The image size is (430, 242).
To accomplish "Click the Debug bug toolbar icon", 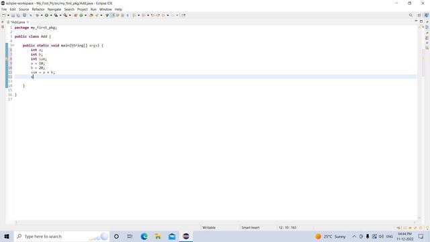I will point(38,15).
